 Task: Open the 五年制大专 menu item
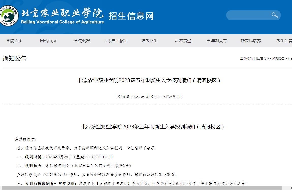click(x=217, y=41)
